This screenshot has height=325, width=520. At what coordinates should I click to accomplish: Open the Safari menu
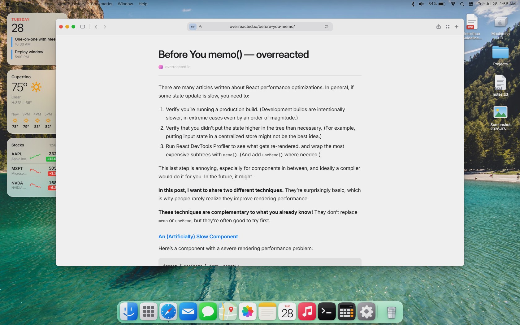(x=21, y=4)
